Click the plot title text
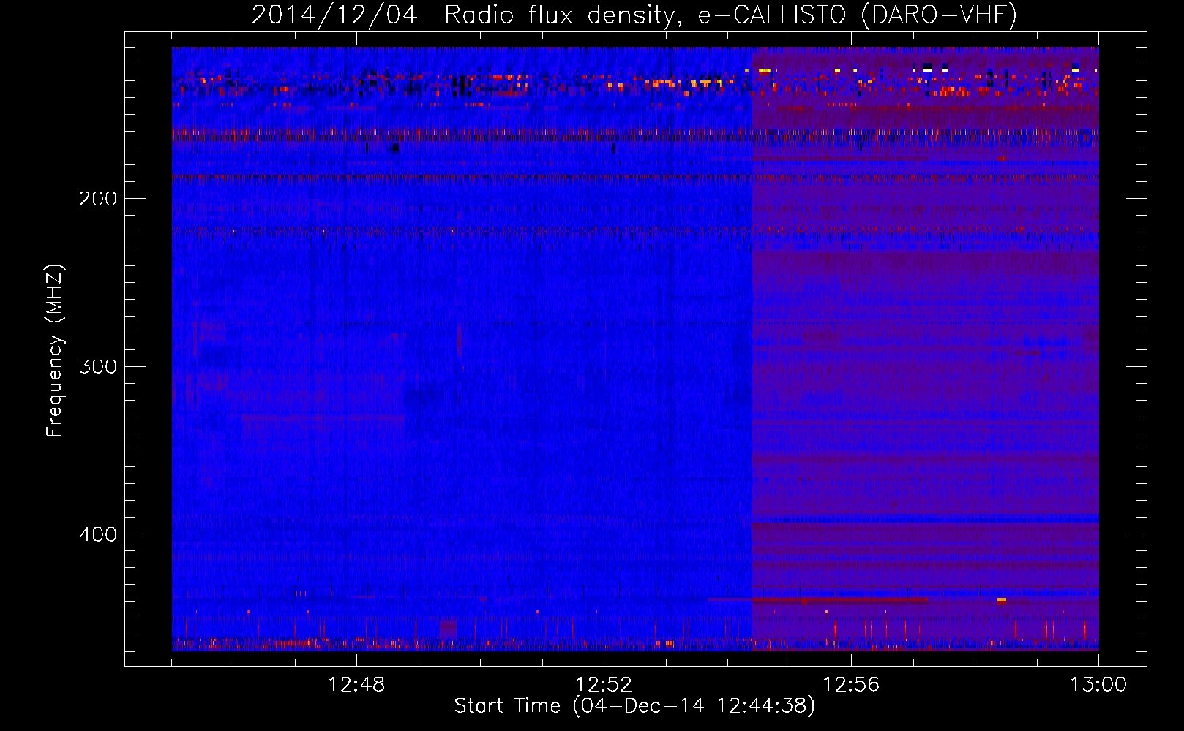 [x=634, y=15]
